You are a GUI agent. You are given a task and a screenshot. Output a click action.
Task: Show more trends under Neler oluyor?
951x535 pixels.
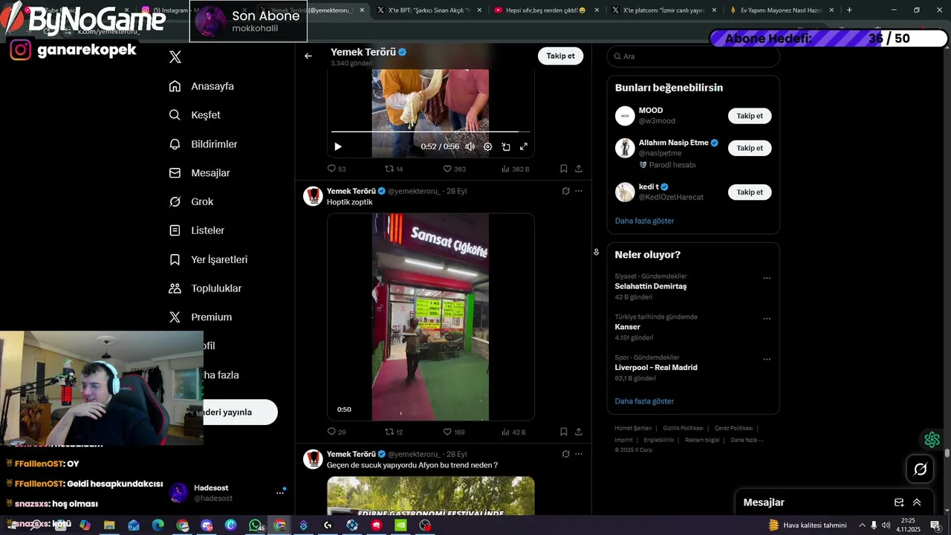pyautogui.click(x=644, y=401)
